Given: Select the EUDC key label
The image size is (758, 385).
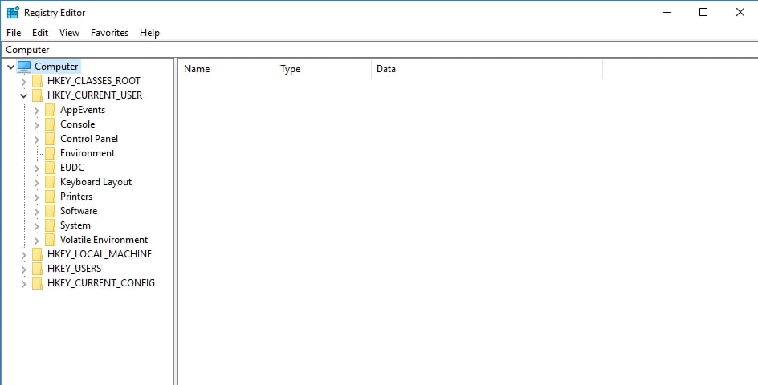Looking at the screenshot, I should [x=72, y=168].
